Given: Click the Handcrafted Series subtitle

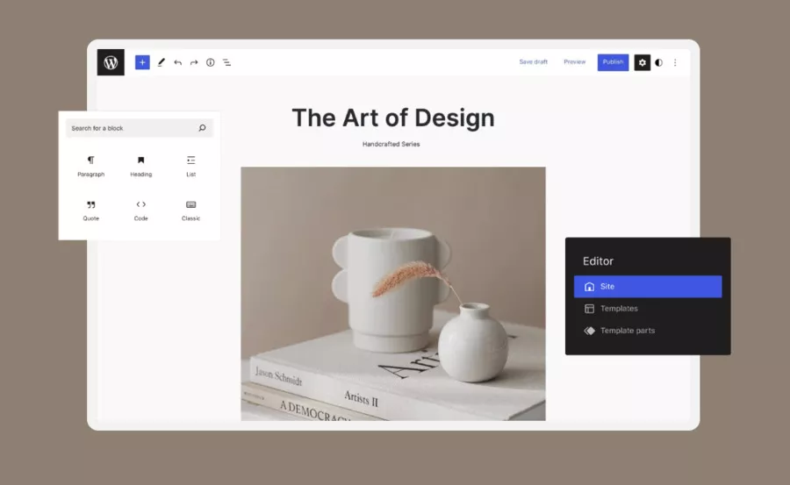Looking at the screenshot, I should click(x=391, y=144).
